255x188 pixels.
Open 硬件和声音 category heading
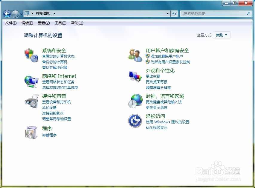pos(54,96)
